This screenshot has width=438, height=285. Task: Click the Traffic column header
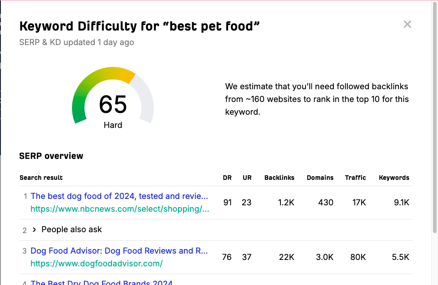[355, 178]
